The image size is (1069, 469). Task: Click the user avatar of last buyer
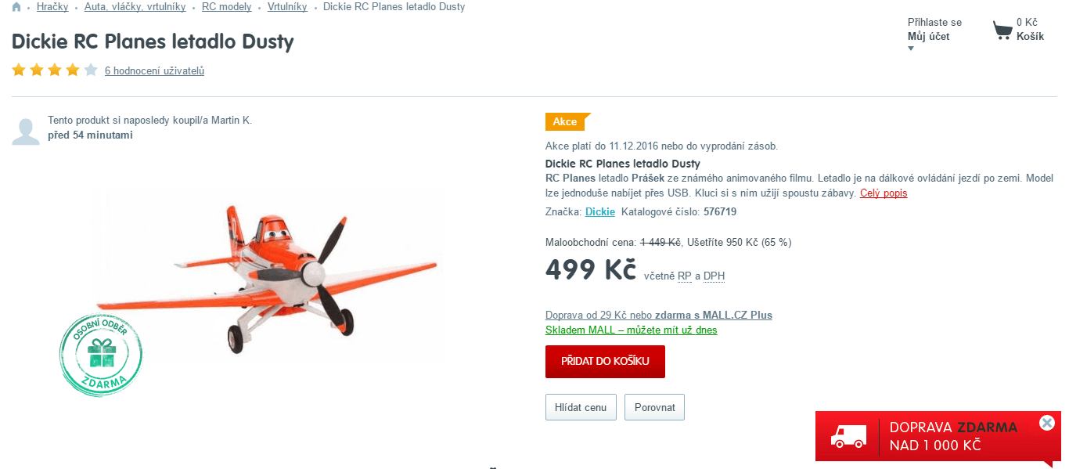point(26,131)
